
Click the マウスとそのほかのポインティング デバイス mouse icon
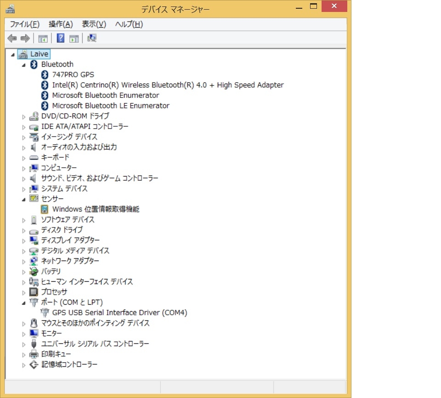[x=34, y=323]
